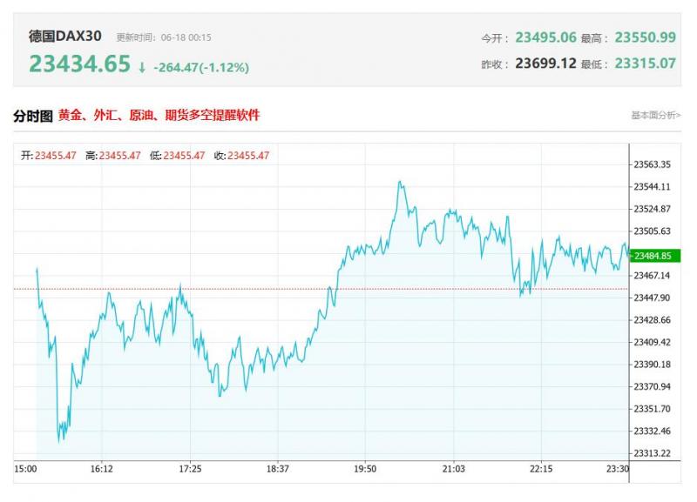Click the 今开 value 23495.06
The height and width of the screenshot is (502, 697).
(546, 37)
